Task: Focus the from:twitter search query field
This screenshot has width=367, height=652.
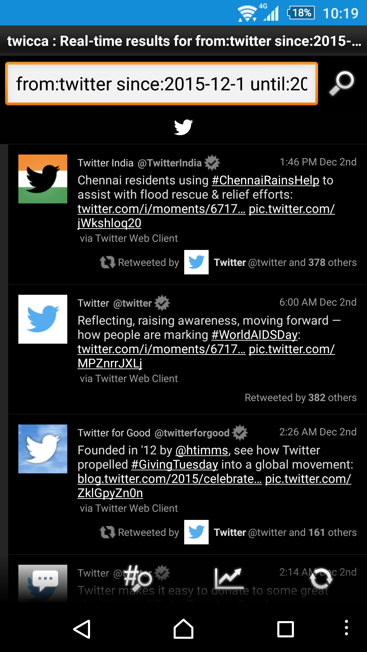Action: 162,84
